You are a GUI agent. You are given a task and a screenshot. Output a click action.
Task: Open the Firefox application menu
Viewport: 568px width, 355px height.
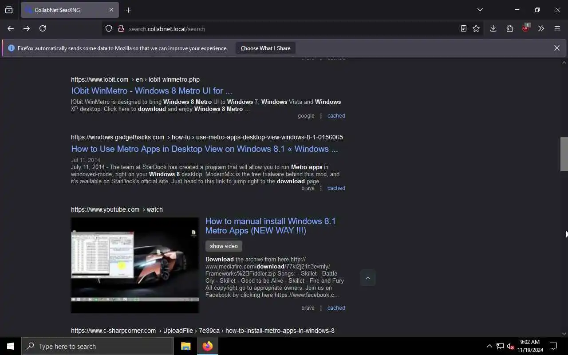click(x=557, y=28)
